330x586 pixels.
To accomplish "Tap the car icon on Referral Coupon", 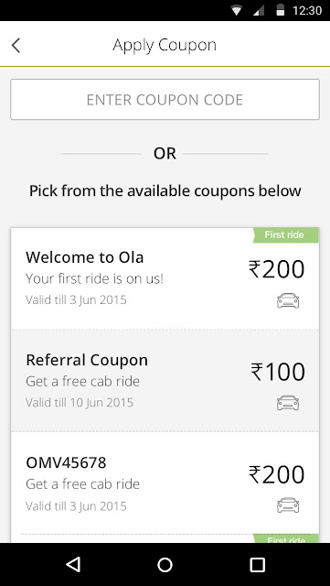I will tap(288, 403).
